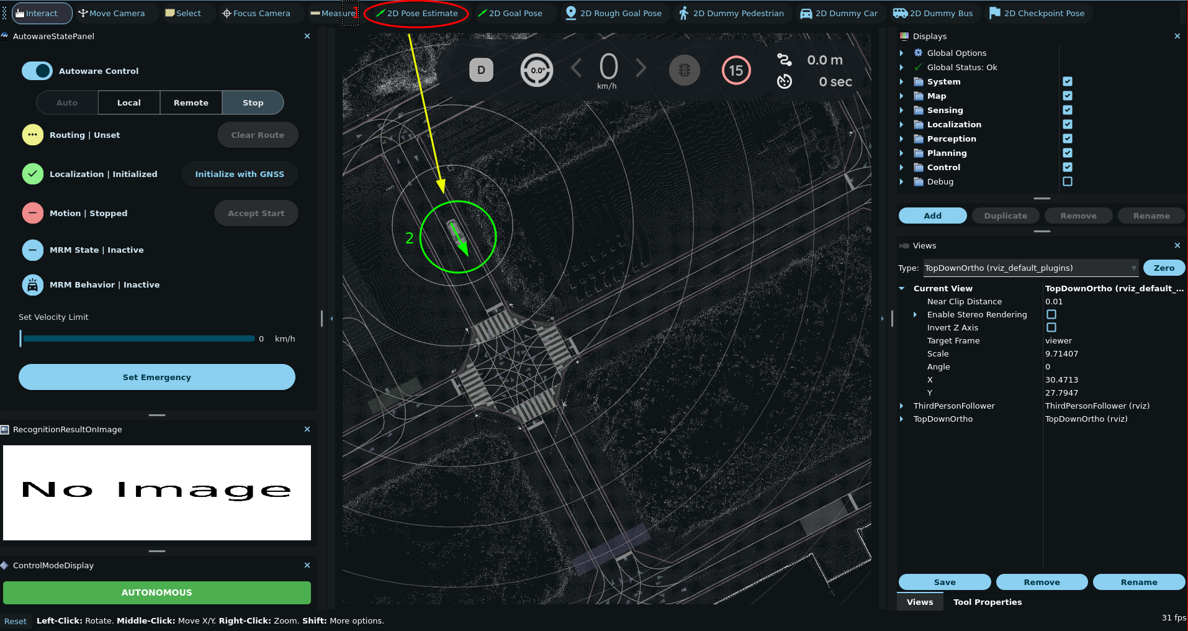Expand the Planning display group
Viewport: 1188px width, 631px height.
(x=902, y=153)
